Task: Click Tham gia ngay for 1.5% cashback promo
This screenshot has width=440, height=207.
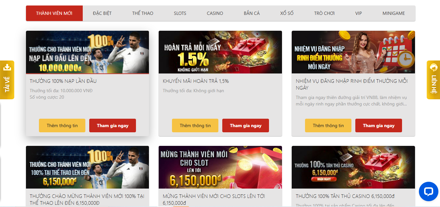Action: 246,125
